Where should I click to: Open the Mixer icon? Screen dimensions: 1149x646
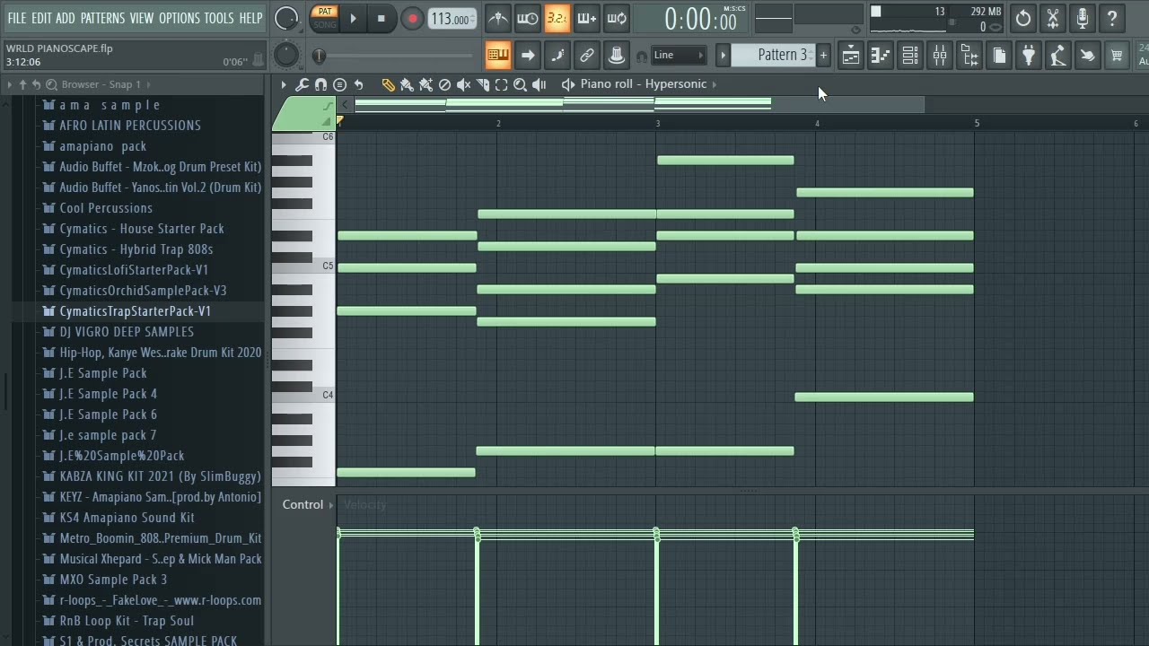coord(940,56)
